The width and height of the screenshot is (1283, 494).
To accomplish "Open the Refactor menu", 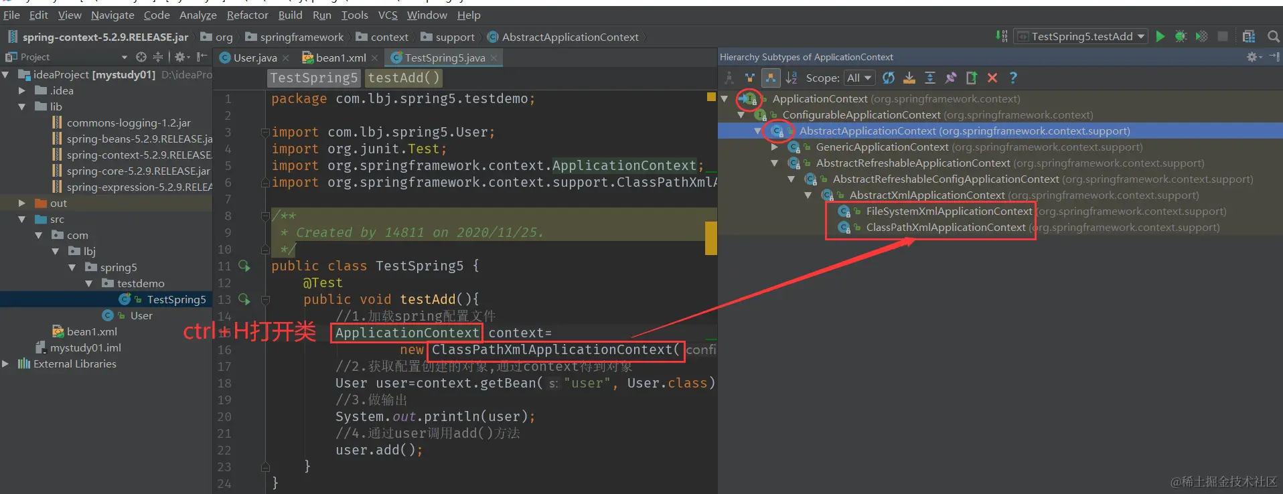I will point(247,15).
